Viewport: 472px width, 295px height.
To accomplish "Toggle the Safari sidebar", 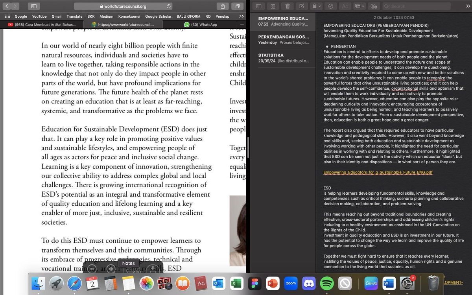I will pyautogui.click(x=34, y=6).
